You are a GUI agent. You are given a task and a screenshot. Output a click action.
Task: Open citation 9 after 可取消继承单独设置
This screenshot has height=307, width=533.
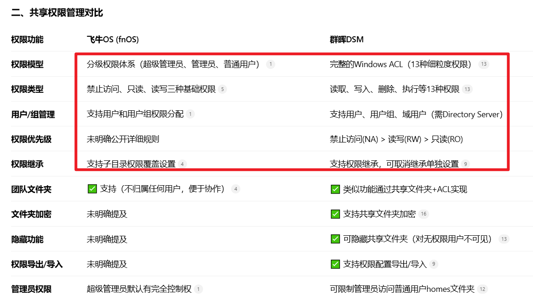(465, 164)
